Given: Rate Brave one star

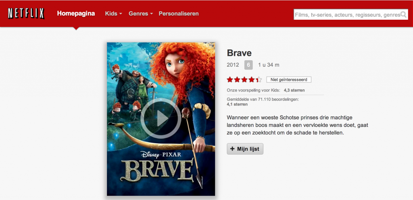Looking at the screenshot, I should pos(230,80).
